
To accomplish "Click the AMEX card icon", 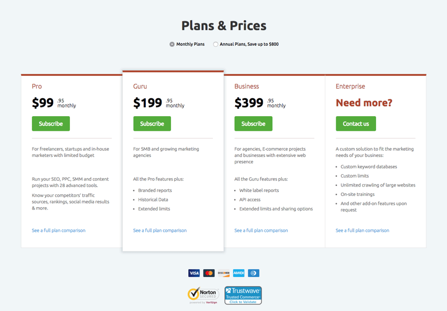I will pos(239,273).
